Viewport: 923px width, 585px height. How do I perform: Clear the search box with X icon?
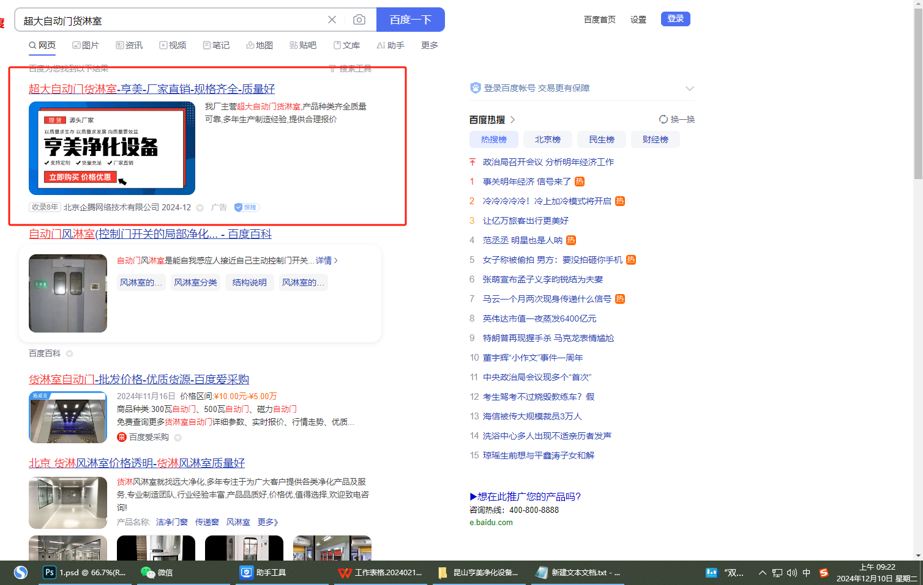(332, 20)
